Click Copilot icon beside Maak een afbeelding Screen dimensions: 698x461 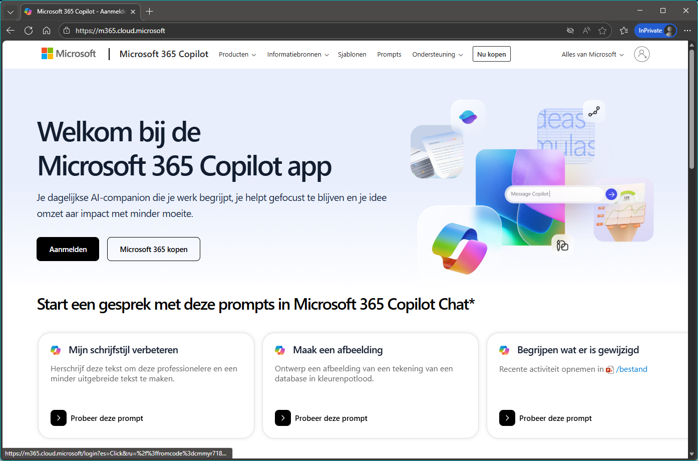[x=280, y=350]
